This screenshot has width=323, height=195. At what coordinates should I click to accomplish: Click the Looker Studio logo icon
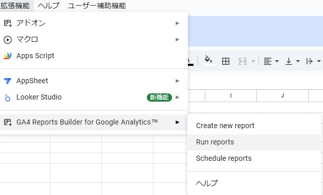tap(7, 97)
